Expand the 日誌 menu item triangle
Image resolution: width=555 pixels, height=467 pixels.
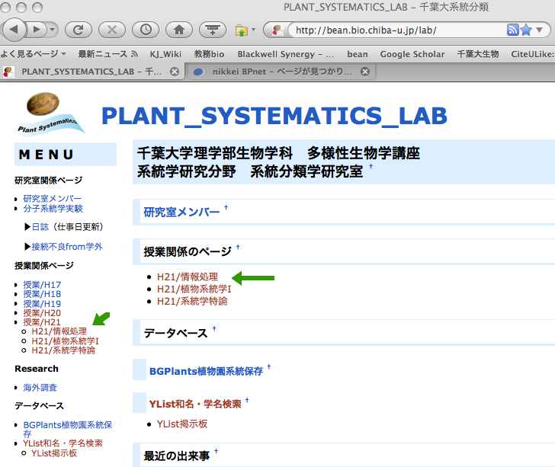28,227
